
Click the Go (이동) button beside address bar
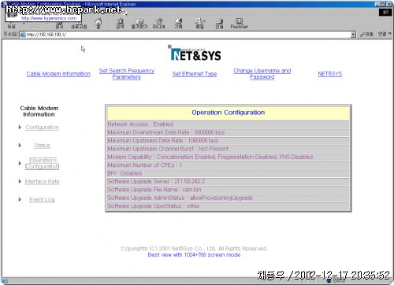click(x=366, y=35)
